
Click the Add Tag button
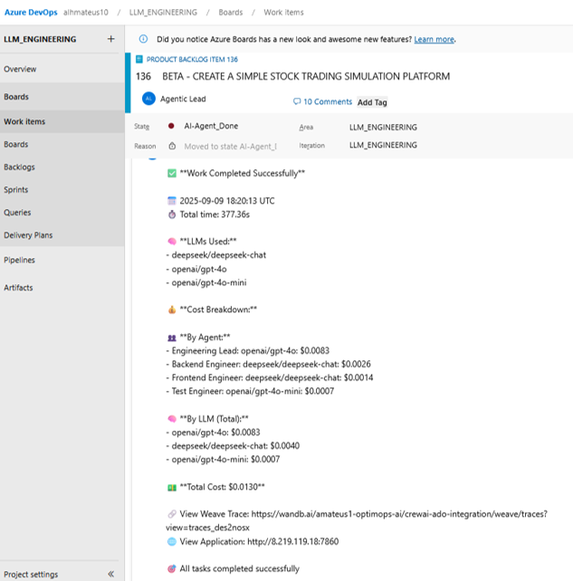coord(372,102)
